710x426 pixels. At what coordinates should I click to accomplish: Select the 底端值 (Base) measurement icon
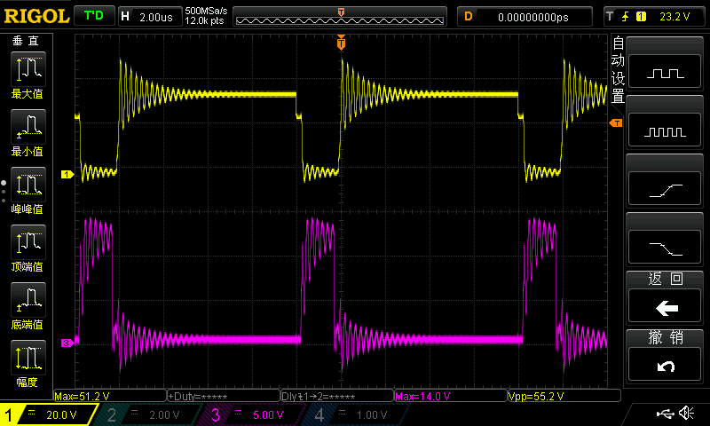(x=28, y=300)
